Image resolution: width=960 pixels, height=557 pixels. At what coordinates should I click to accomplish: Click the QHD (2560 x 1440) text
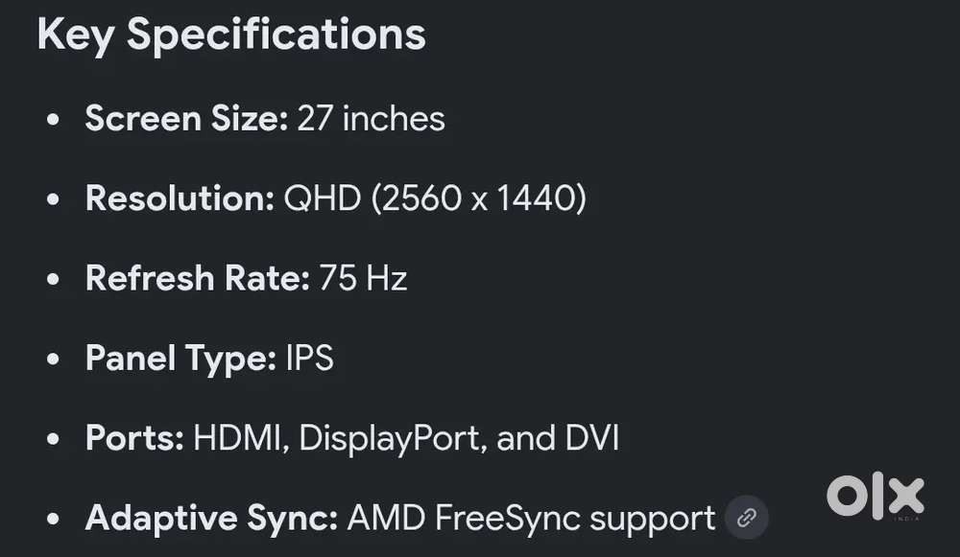(435, 198)
